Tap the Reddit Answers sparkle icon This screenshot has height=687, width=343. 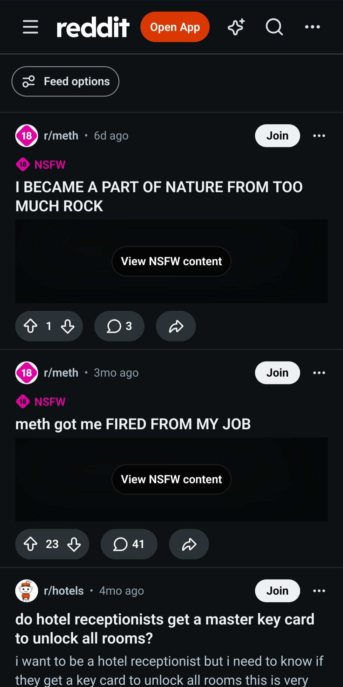(x=236, y=27)
